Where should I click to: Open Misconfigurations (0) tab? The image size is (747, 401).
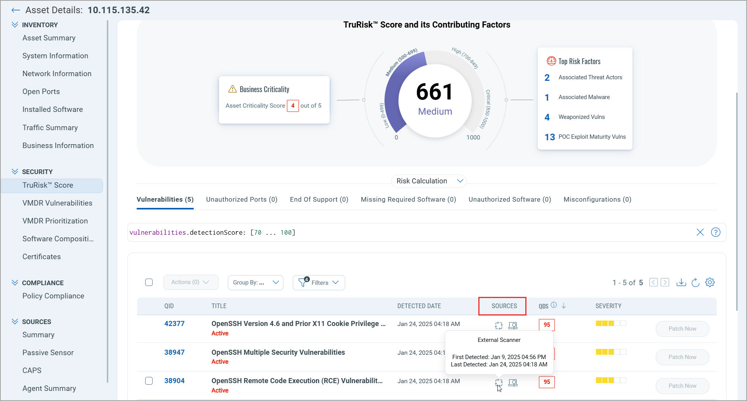(597, 199)
